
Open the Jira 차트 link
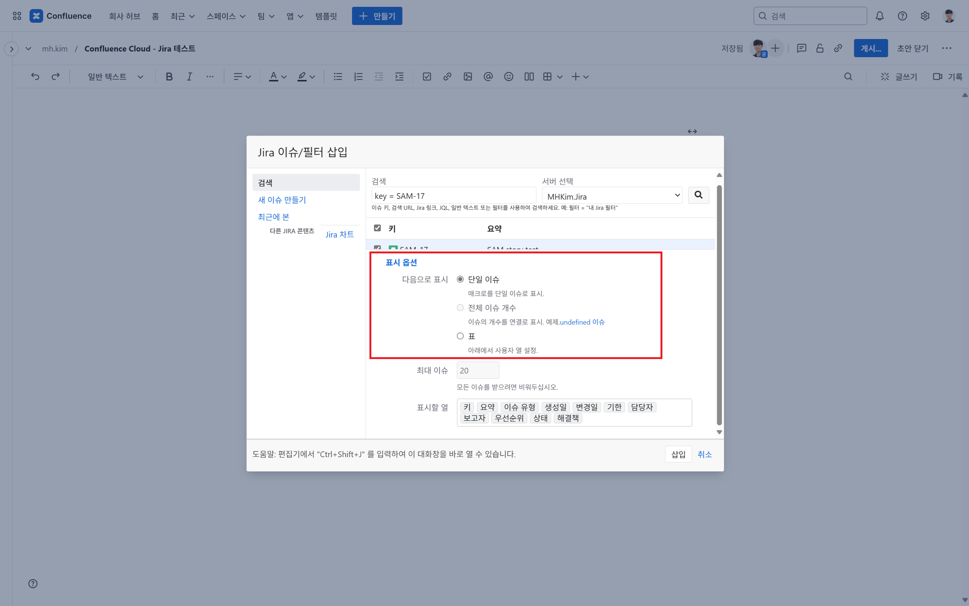[x=340, y=234]
